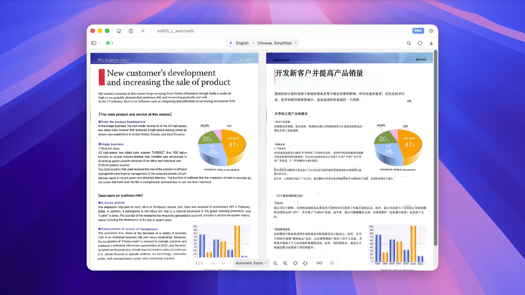Click the crosshair fit-to-page icon
This screenshot has width=525, height=295.
295,263
